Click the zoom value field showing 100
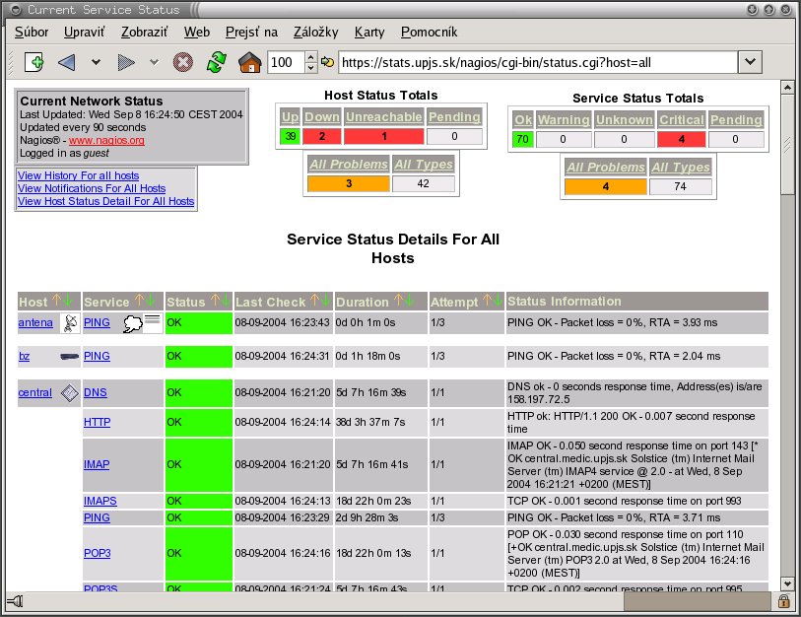Screen dimensions: 801x617 (x=286, y=62)
